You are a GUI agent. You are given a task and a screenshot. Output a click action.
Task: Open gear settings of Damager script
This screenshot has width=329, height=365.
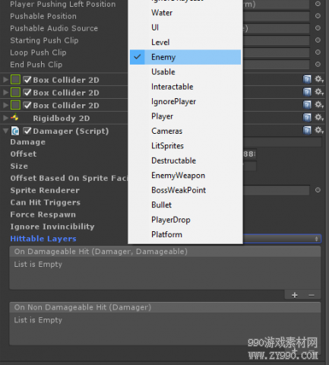click(x=319, y=131)
